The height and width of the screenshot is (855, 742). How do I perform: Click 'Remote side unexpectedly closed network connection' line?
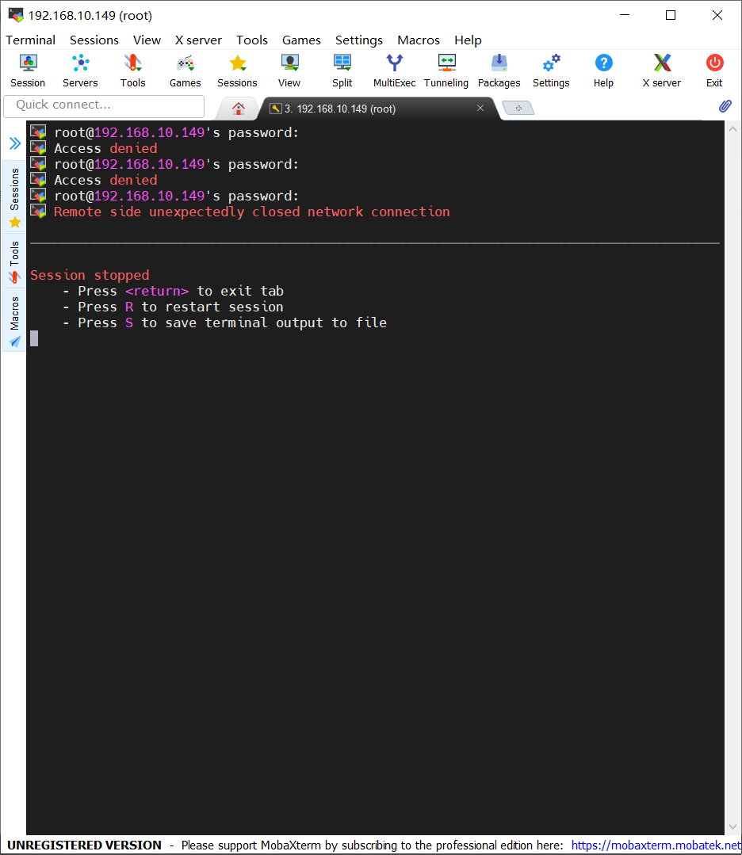click(x=251, y=212)
